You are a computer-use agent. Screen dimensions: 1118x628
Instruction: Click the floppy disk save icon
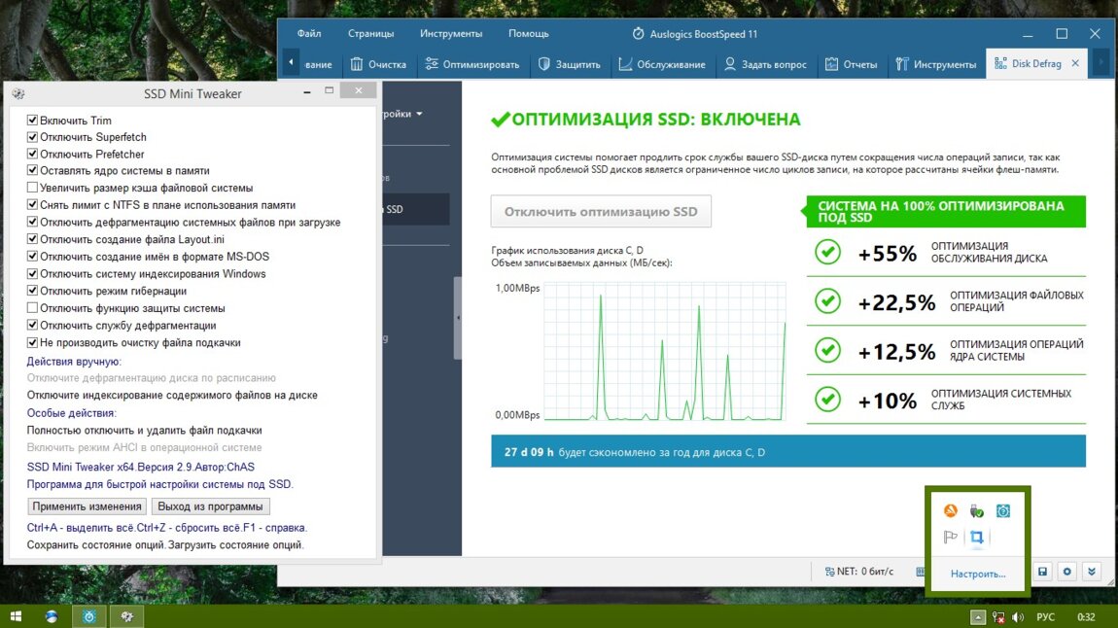[x=1041, y=572]
